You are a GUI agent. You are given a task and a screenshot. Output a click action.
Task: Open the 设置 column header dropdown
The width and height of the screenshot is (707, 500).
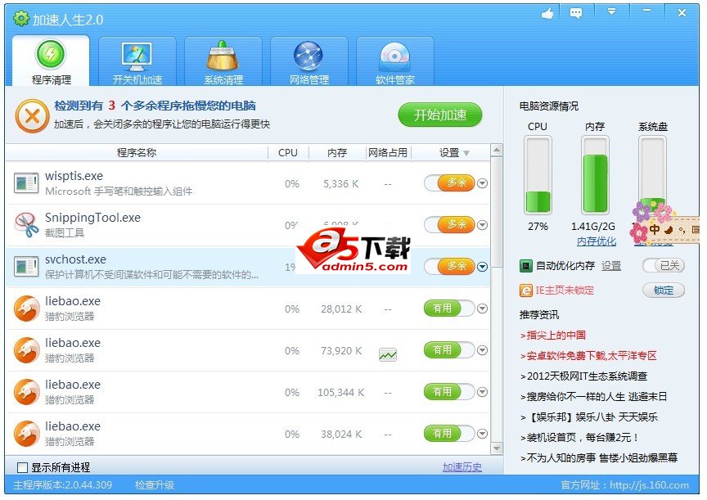point(466,153)
